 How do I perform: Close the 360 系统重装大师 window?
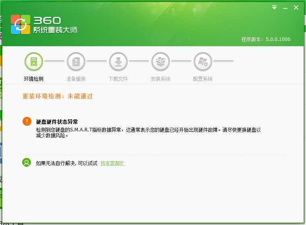point(296,7)
